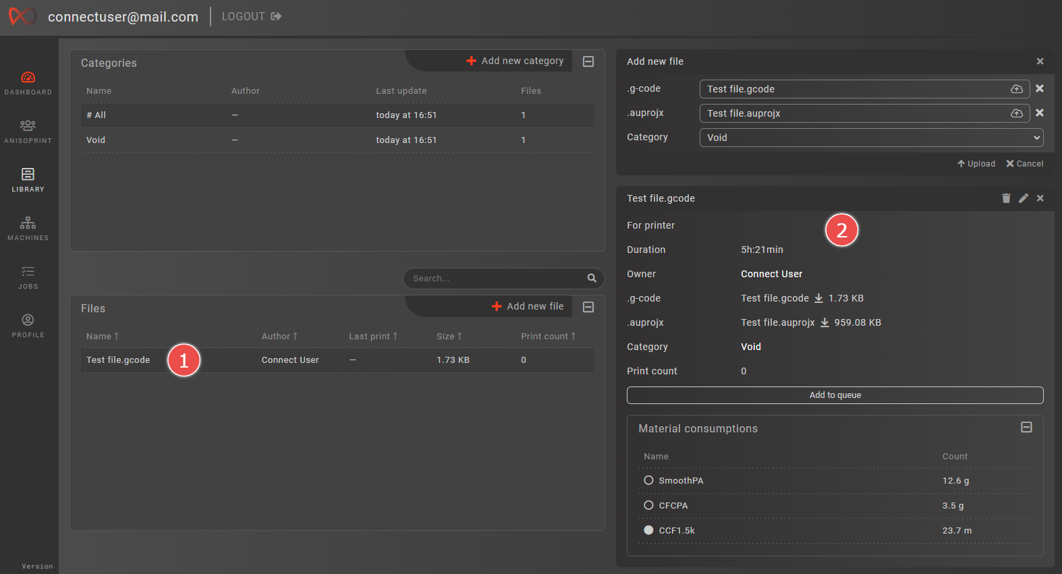Click the '5h:21min' duration value
This screenshot has height=574, width=1062.
click(x=762, y=250)
